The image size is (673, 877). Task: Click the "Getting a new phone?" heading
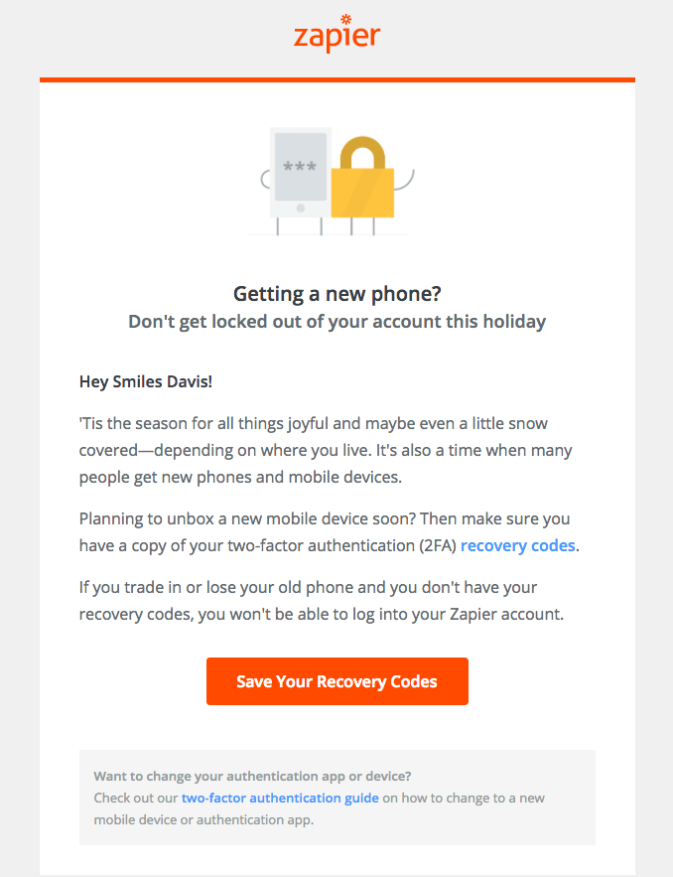pos(337,294)
